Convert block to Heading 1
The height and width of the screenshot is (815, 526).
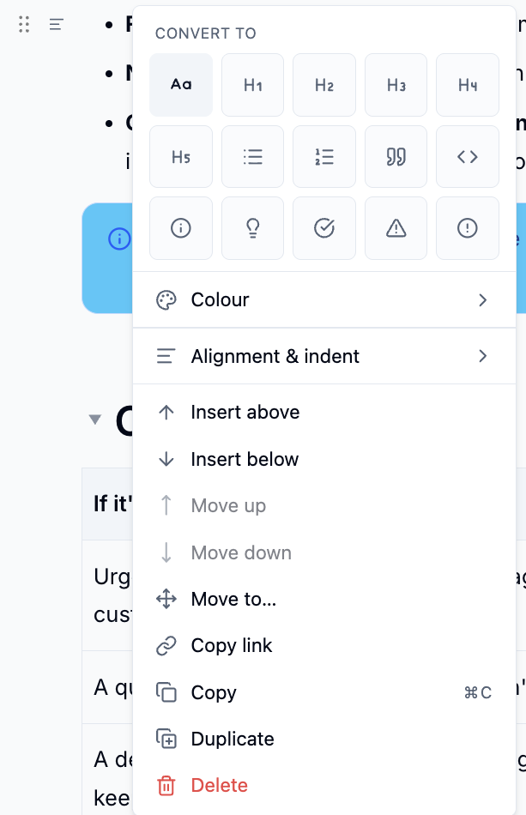252,85
